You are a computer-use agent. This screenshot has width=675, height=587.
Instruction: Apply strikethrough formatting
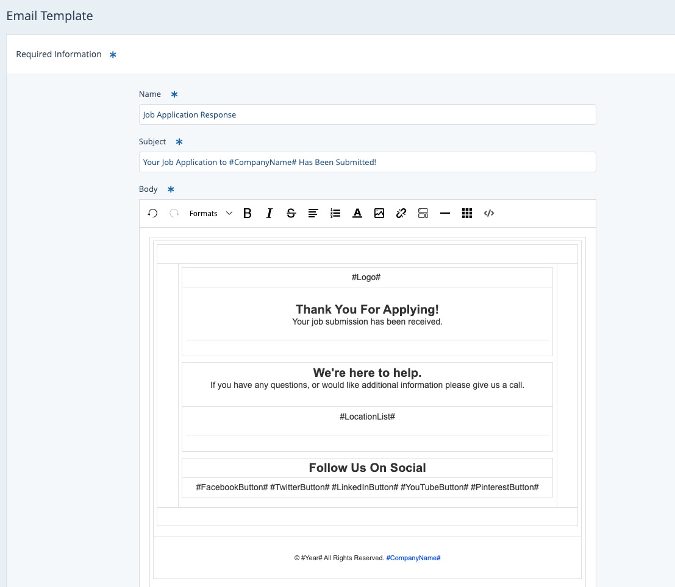click(x=291, y=213)
